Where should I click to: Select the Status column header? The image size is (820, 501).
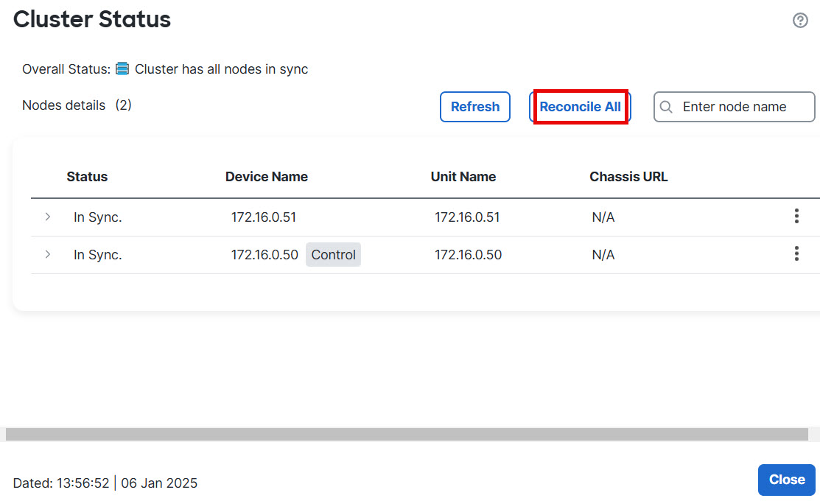pyautogui.click(x=87, y=177)
